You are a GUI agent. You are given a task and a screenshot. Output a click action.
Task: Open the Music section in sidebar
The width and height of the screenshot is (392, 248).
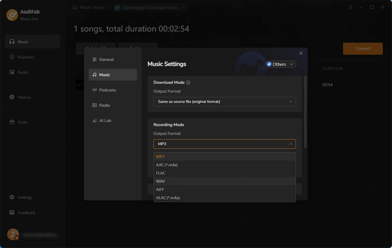[32, 42]
